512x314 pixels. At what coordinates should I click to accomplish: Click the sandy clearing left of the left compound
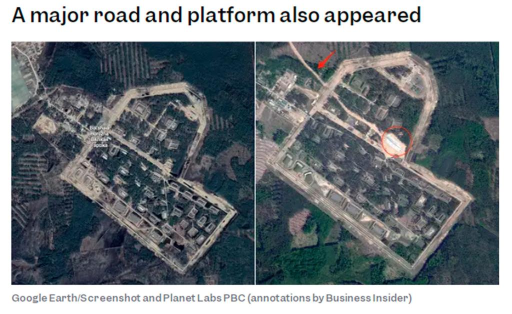click(x=44, y=124)
